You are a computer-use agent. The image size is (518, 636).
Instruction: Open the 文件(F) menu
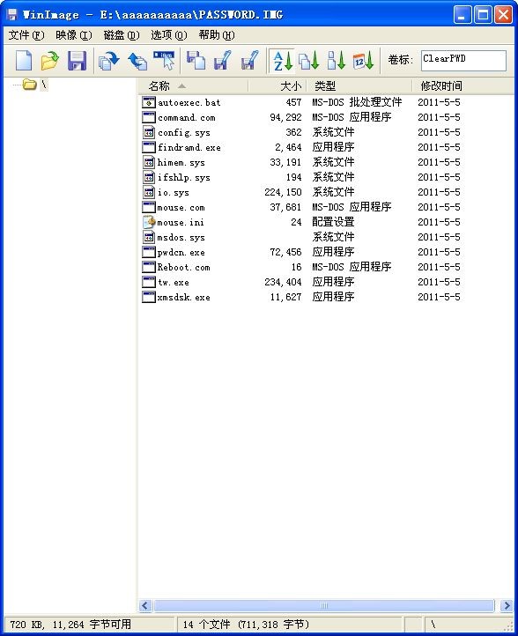point(26,35)
